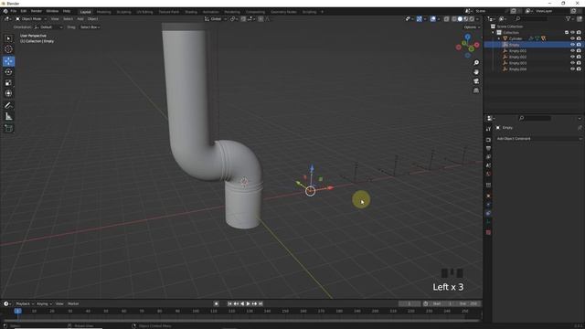Open the viewport Add menu
Viewport: 585px width, 329px height.
(80, 18)
